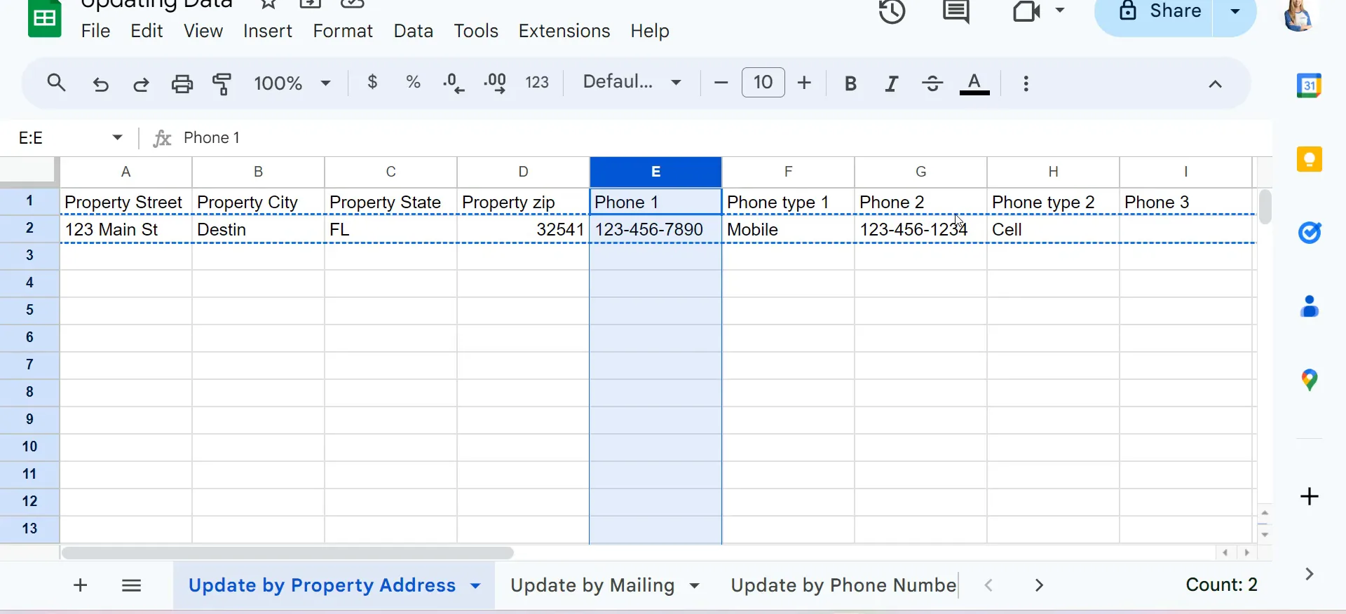This screenshot has width=1346, height=614.
Task: Open the search the menus tool
Action: (x=57, y=83)
